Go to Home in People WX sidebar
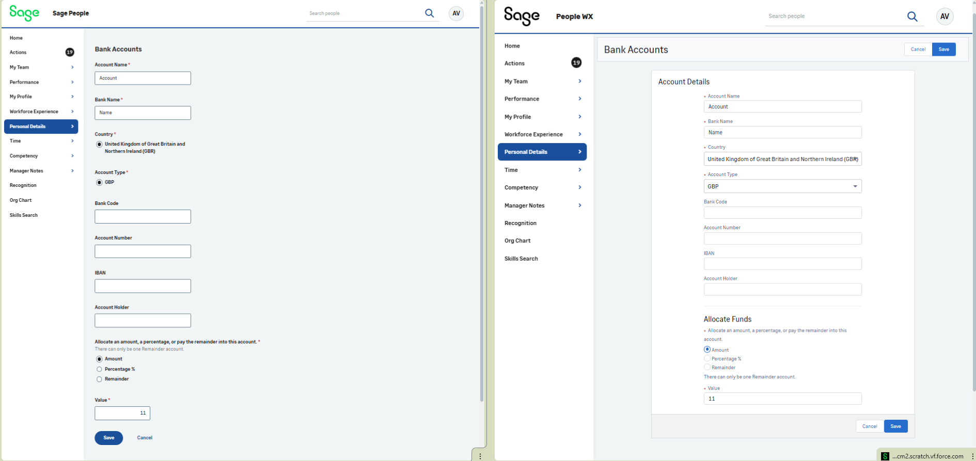Screen dimensions: 976x461 [x=512, y=46]
